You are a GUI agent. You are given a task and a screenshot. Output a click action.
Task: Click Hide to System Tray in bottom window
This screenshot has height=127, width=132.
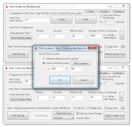coord(114,116)
